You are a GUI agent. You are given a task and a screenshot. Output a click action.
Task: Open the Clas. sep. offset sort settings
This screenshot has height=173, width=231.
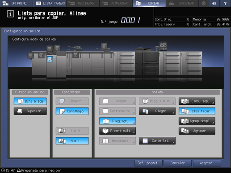[x=197, y=101]
